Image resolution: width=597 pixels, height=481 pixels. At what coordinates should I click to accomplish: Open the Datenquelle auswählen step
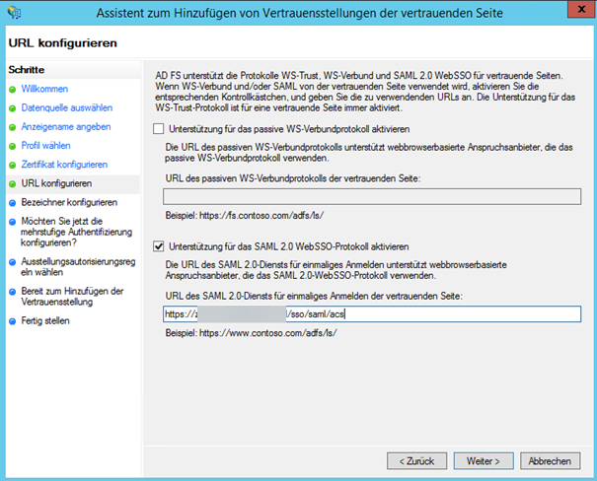[67, 107]
